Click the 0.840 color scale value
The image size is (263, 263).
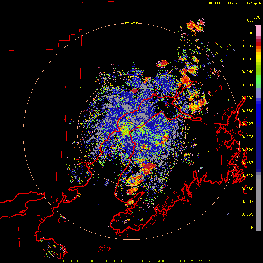[x=248, y=72]
